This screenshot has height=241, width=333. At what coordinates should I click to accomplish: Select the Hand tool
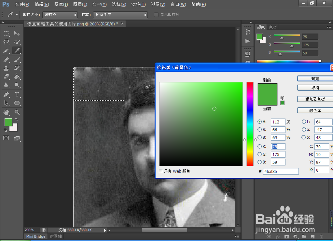(x=6, y=112)
